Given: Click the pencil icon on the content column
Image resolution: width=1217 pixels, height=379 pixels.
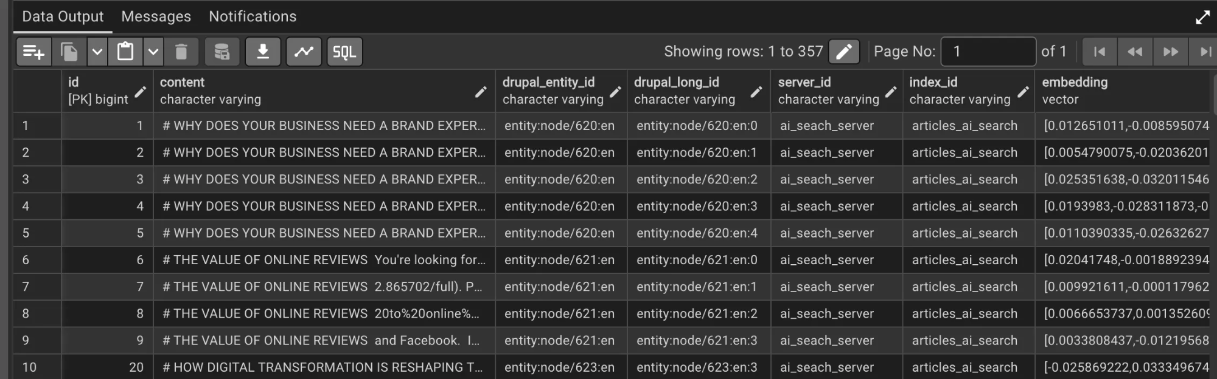Looking at the screenshot, I should tap(481, 92).
